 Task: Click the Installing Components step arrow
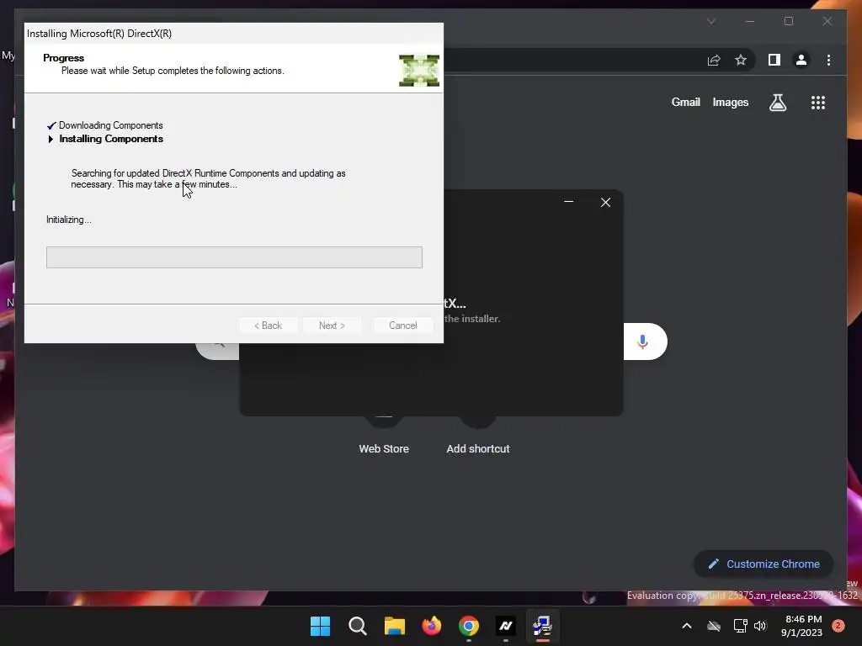point(51,139)
